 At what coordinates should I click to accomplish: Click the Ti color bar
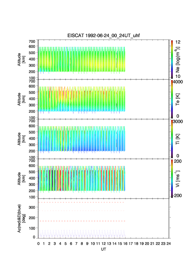click(x=172, y=139)
